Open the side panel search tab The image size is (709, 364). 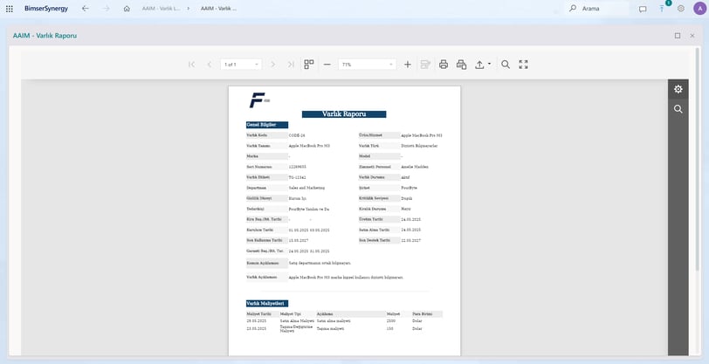tap(678, 109)
